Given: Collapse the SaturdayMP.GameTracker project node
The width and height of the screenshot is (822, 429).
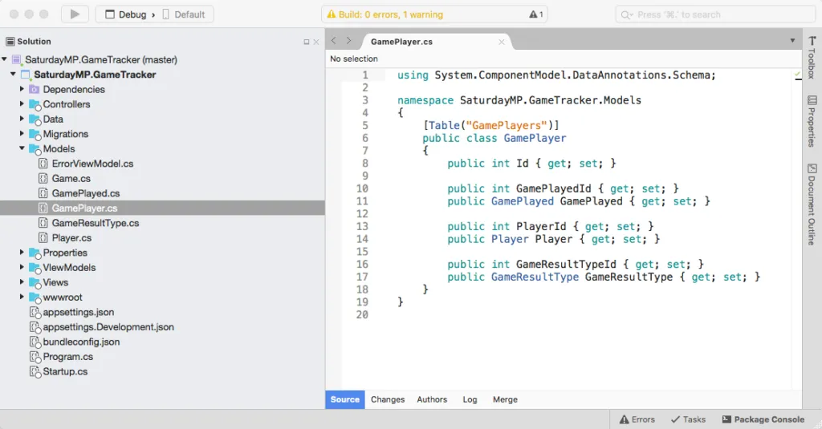Looking at the screenshot, I should coord(13,74).
